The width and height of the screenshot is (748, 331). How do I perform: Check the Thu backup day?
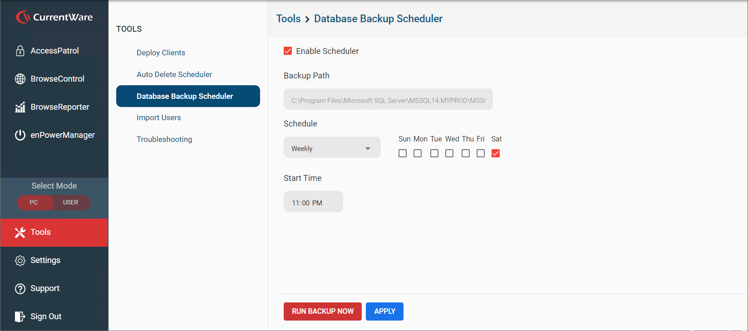pos(466,153)
